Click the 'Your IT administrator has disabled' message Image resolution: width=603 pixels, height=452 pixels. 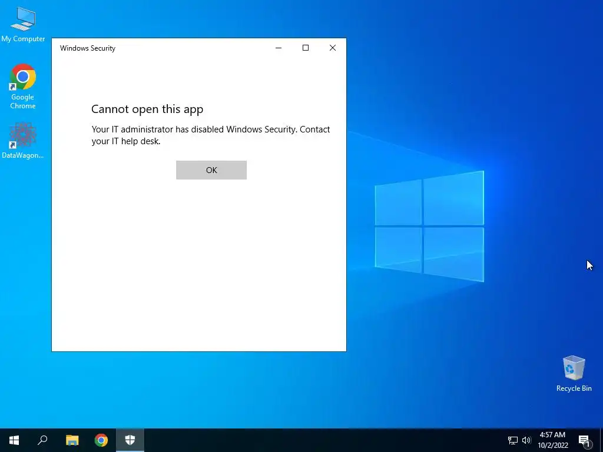(x=211, y=135)
